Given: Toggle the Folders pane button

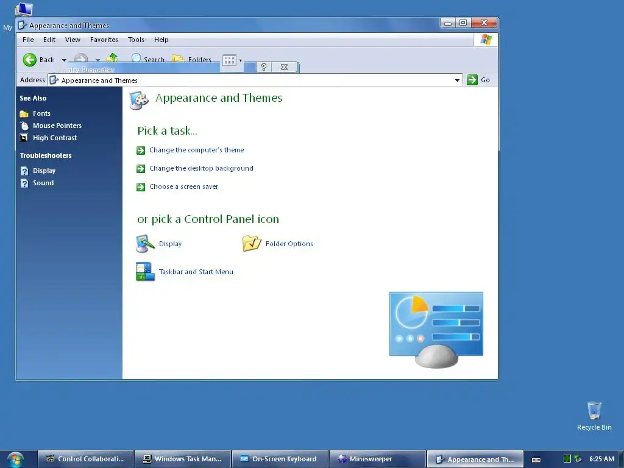Looking at the screenshot, I should click(x=191, y=59).
